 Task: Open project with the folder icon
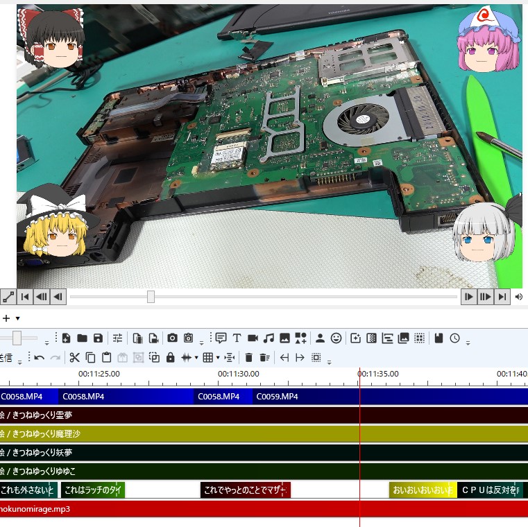click(82, 338)
